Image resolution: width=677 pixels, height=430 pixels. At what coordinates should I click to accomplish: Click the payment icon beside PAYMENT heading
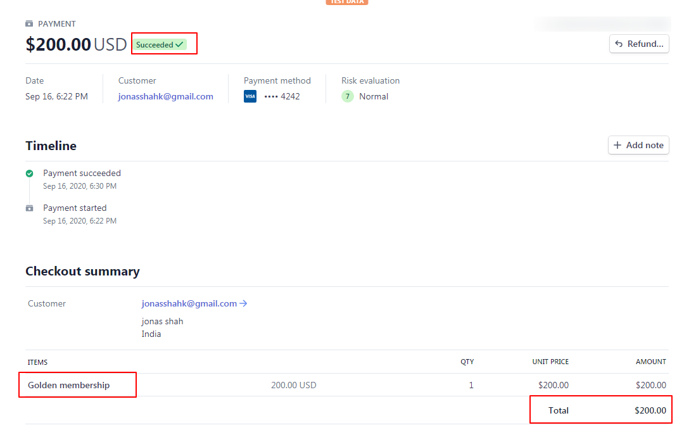pyautogui.click(x=29, y=23)
